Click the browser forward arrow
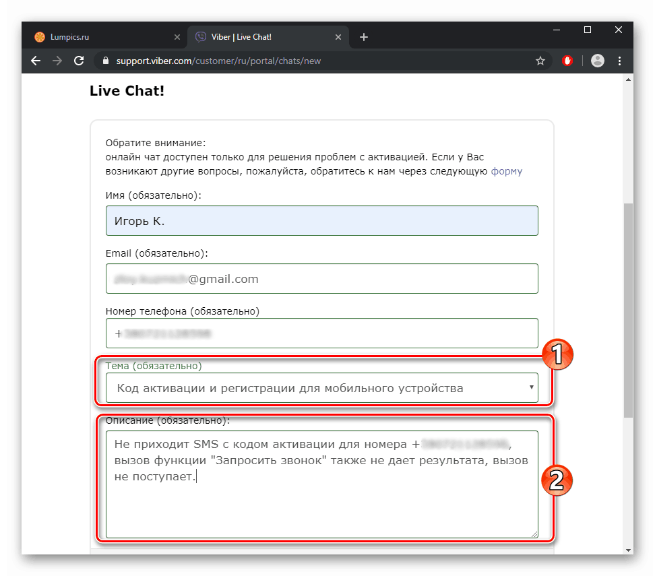The height and width of the screenshot is (576, 655). [x=57, y=61]
